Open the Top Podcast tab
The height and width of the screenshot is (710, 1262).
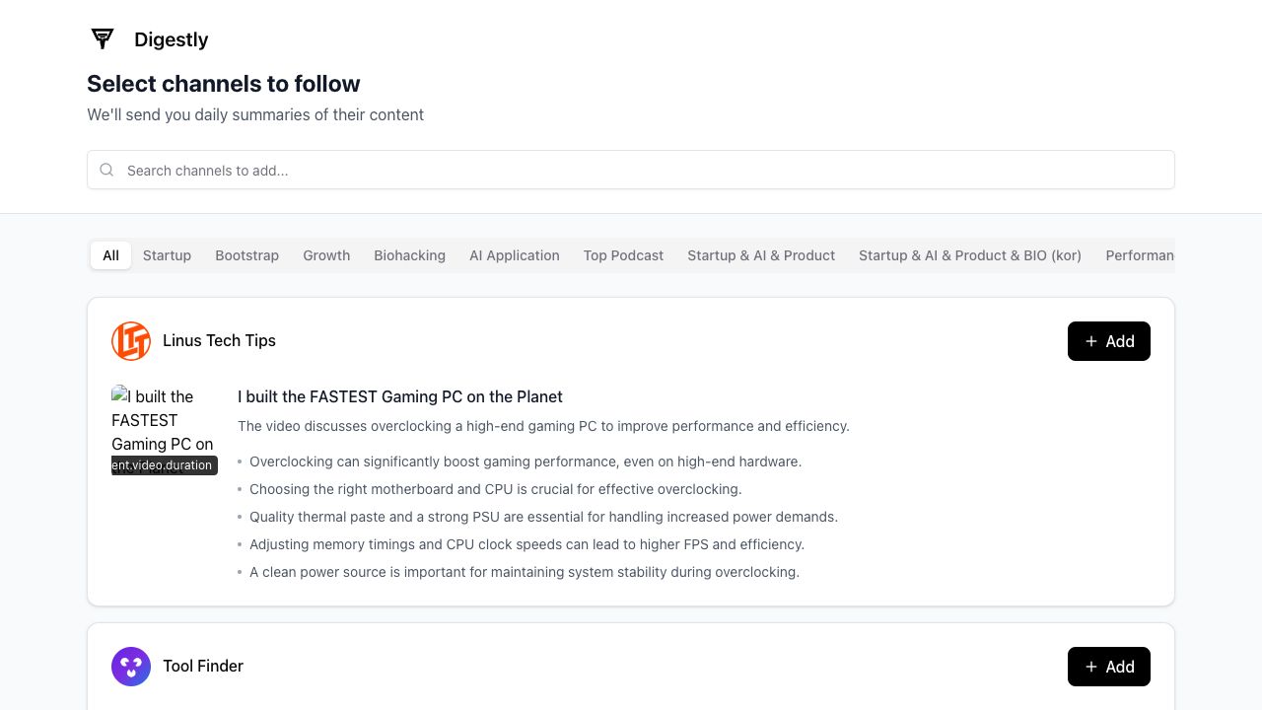pos(623,255)
